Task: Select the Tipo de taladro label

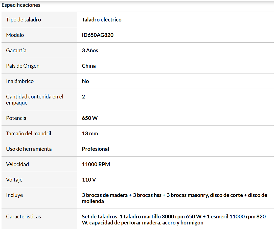Action: click(24, 19)
